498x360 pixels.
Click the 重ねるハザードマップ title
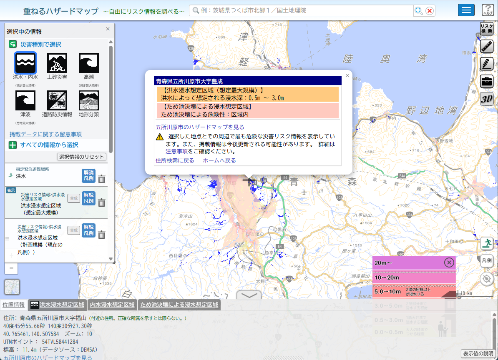tap(60, 11)
